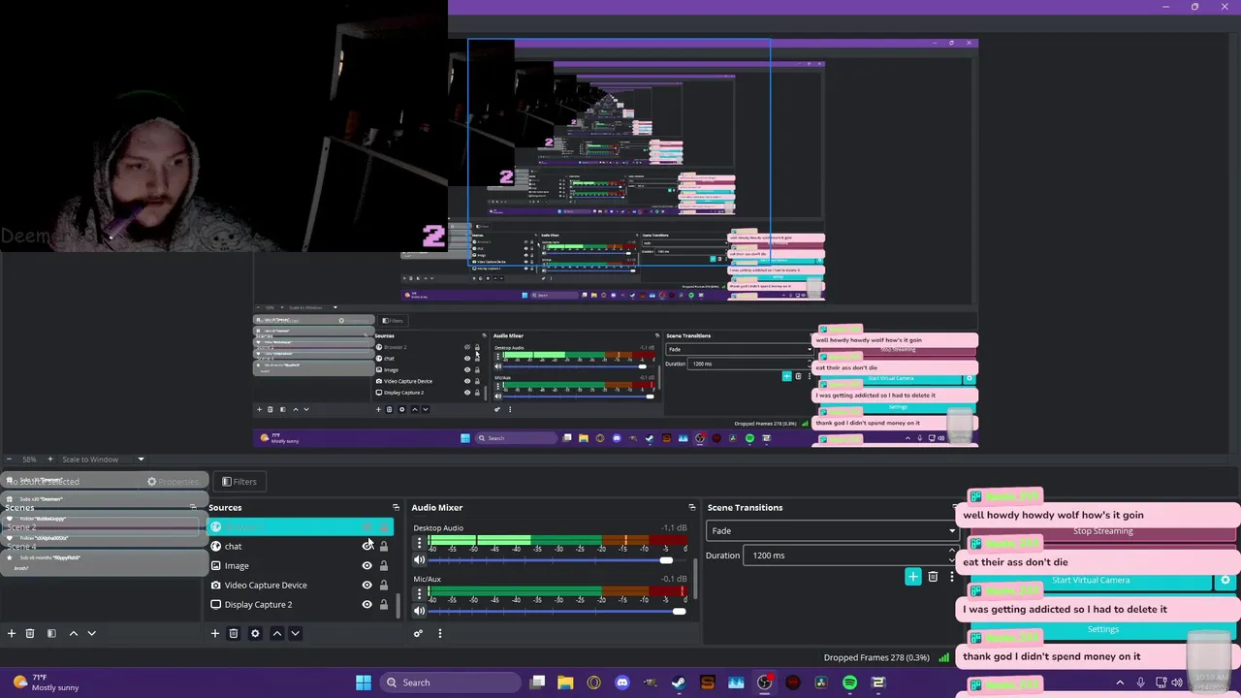Click Dropped Frames status text

876,657
